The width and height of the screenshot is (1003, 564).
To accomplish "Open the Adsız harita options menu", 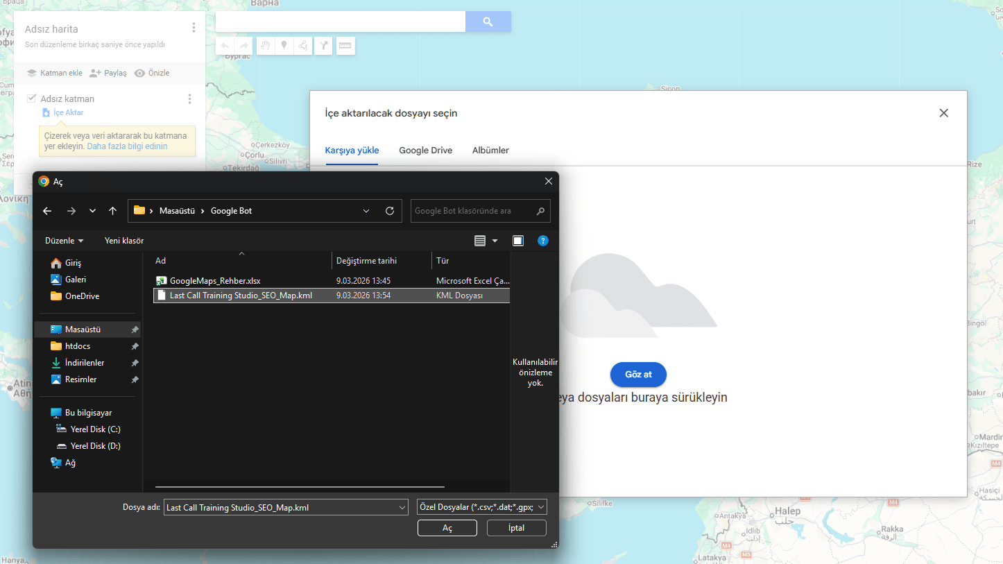I will [x=194, y=28].
